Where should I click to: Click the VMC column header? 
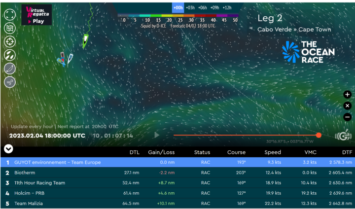[311, 152]
